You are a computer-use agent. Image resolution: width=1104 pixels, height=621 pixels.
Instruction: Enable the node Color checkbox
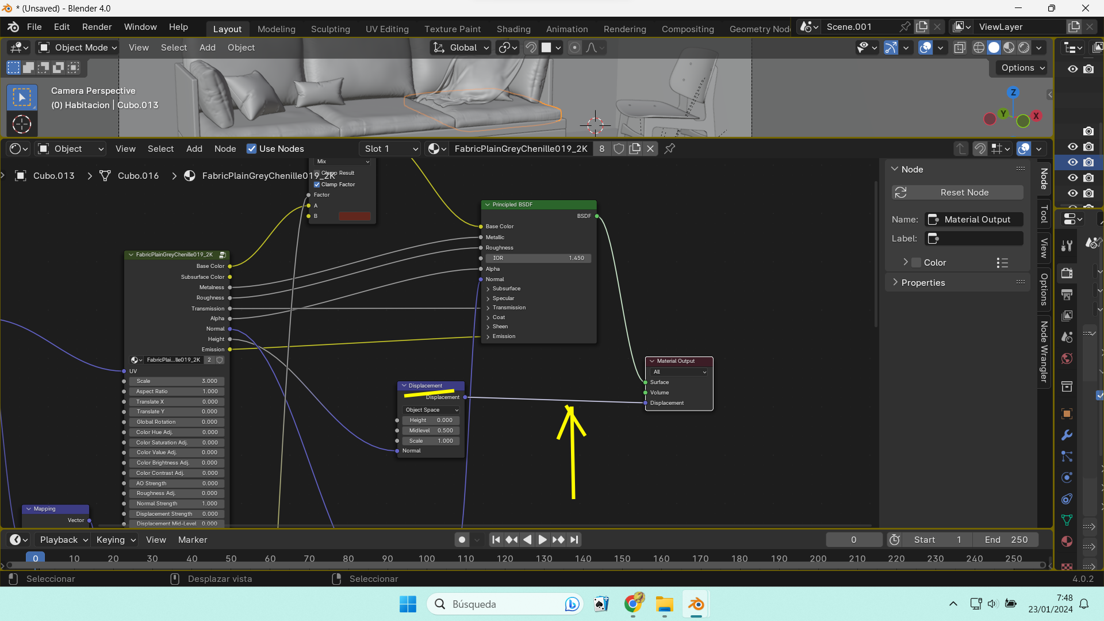point(917,263)
